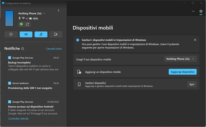Image resolution: width=206 pixels, height=127 pixels.
Task: Click the phone icon beside Gestisci dispositivi
Action: tap(79, 84)
